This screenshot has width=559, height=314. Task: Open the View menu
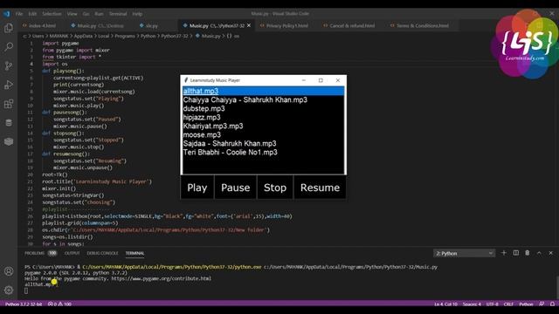click(72, 14)
